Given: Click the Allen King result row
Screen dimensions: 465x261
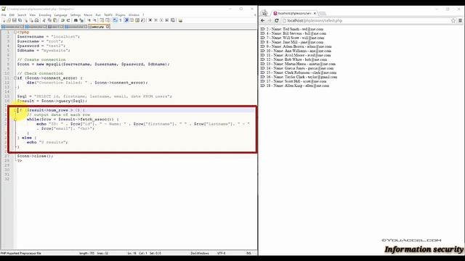Looking at the screenshot, I should 294,86.
